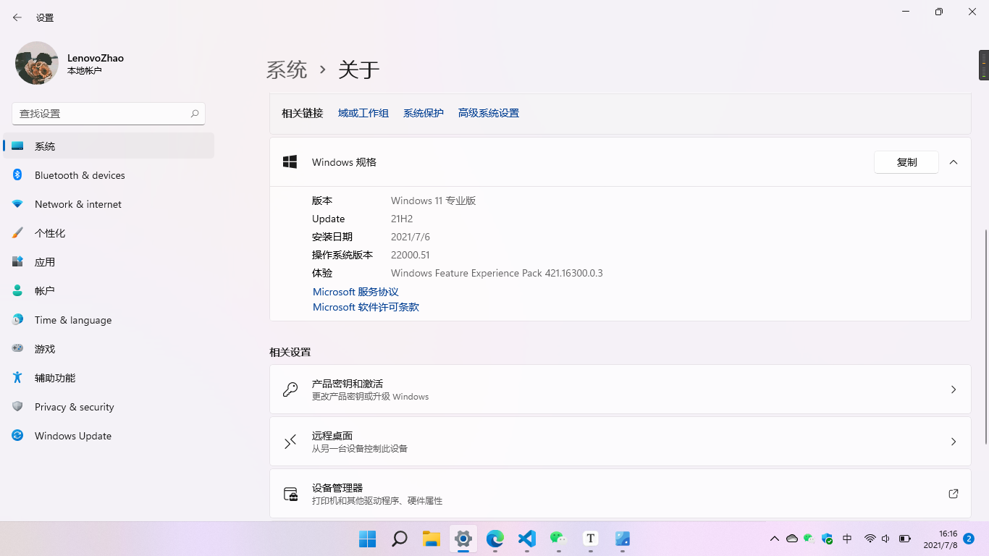Show hidden system tray icons
Image resolution: width=989 pixels, height=556 pixels.
[x=775, y=539]
